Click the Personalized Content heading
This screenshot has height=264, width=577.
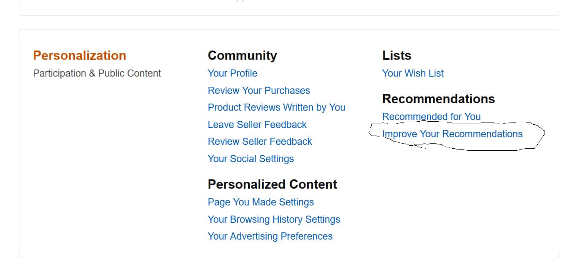click(x=272, y=184)
